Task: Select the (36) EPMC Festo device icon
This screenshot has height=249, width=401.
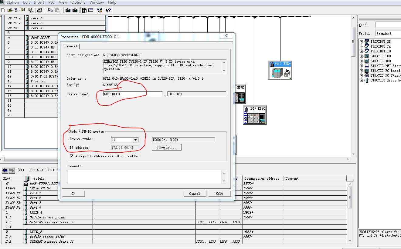Action: (x=254, y=115)
